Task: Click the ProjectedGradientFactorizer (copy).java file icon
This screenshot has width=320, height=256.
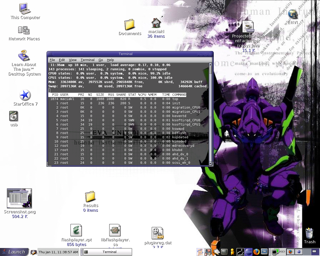Action: [248, 27]
